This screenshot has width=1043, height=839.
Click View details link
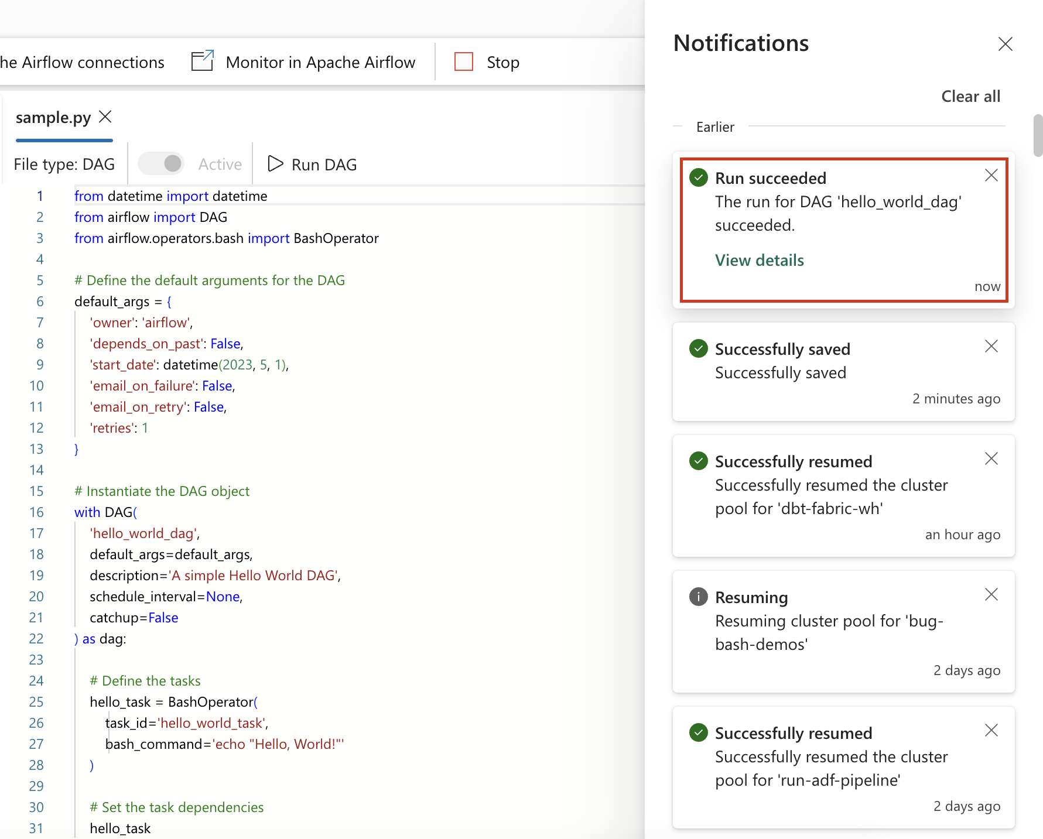point(759,260)
